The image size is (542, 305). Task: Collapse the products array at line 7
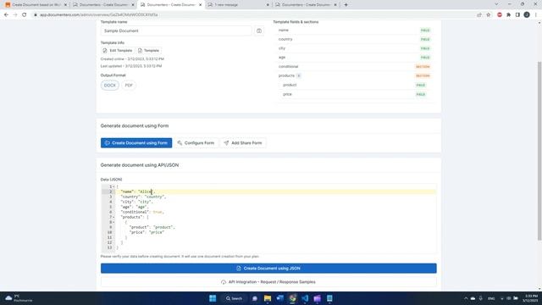pos(113,217)
